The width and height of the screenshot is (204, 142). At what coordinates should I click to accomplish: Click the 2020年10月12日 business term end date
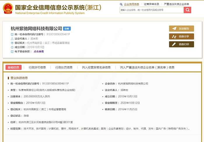pyautogui.click(x=130, y=103)
